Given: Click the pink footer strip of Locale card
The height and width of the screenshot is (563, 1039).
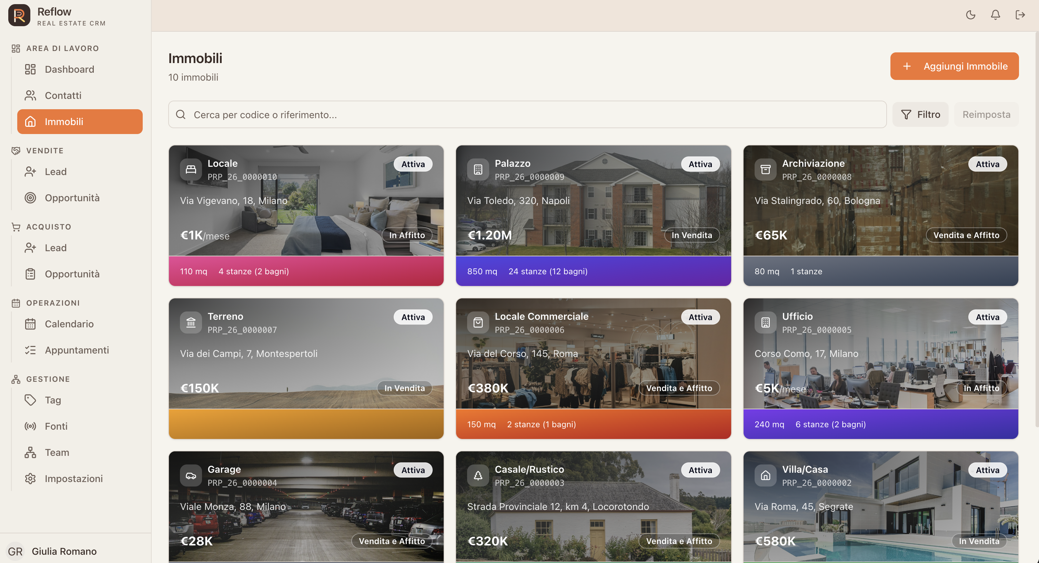Looking at the screenshot, I should [x=306, y=271].
